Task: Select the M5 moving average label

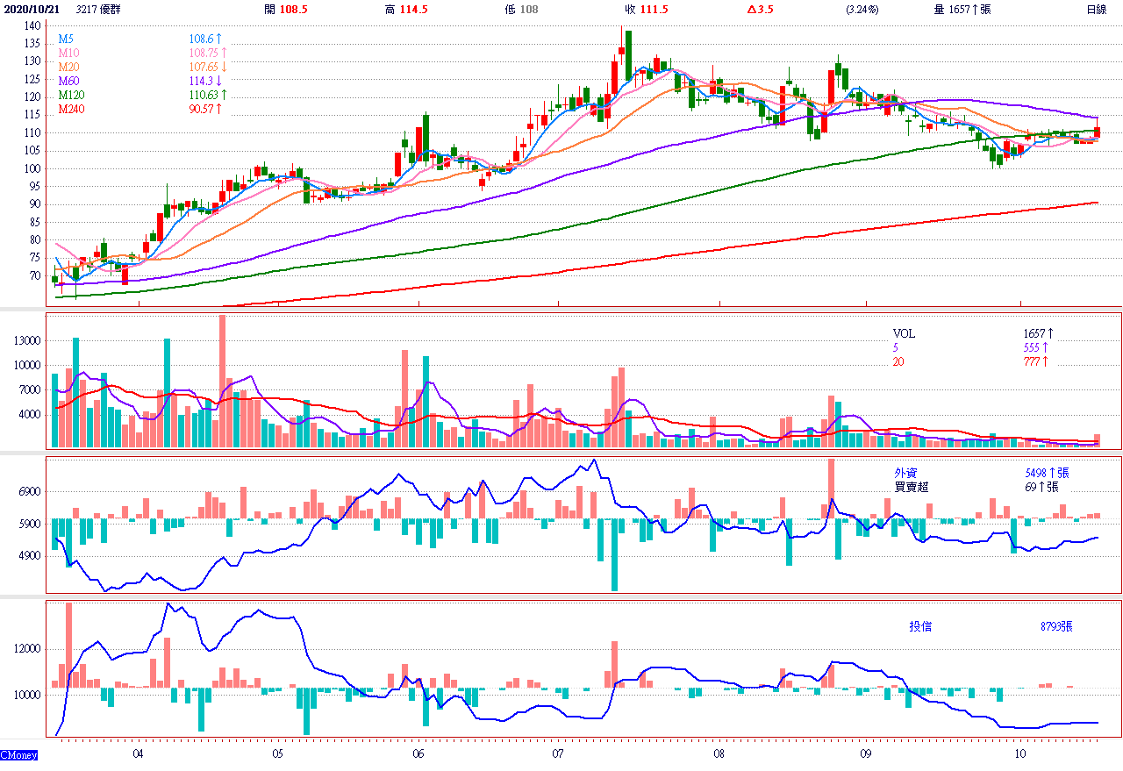Action: pyautogui.click(x=66, y=39)
